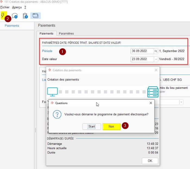
Task: Click the Abacus logo in Questions title bar
Action: (52, 103)
